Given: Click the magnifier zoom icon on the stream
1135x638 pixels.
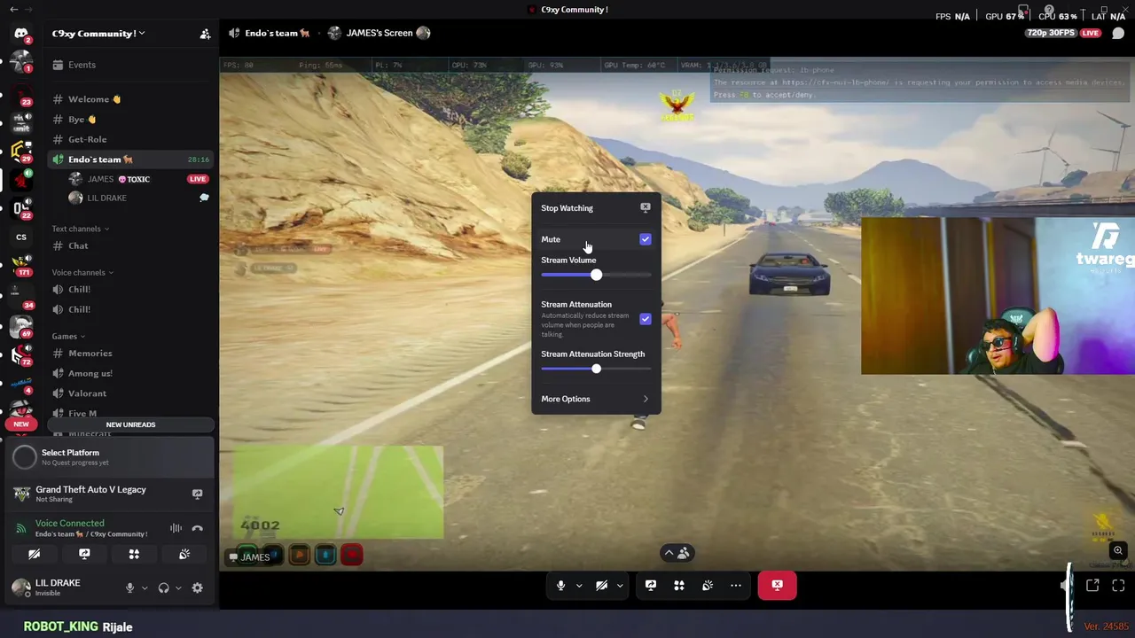Looking at the screenshot, I should 1118,550.
